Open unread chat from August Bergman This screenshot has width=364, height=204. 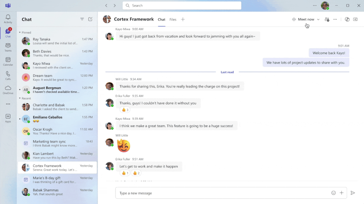click(x=57, y=89)
